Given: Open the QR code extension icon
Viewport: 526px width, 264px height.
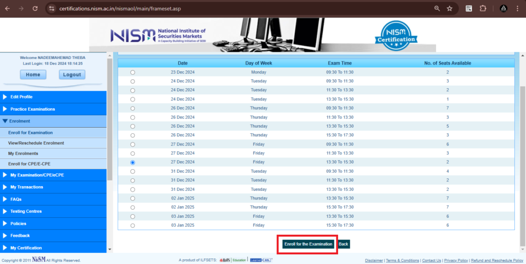Looking at the screenshot, I should 469,9.
